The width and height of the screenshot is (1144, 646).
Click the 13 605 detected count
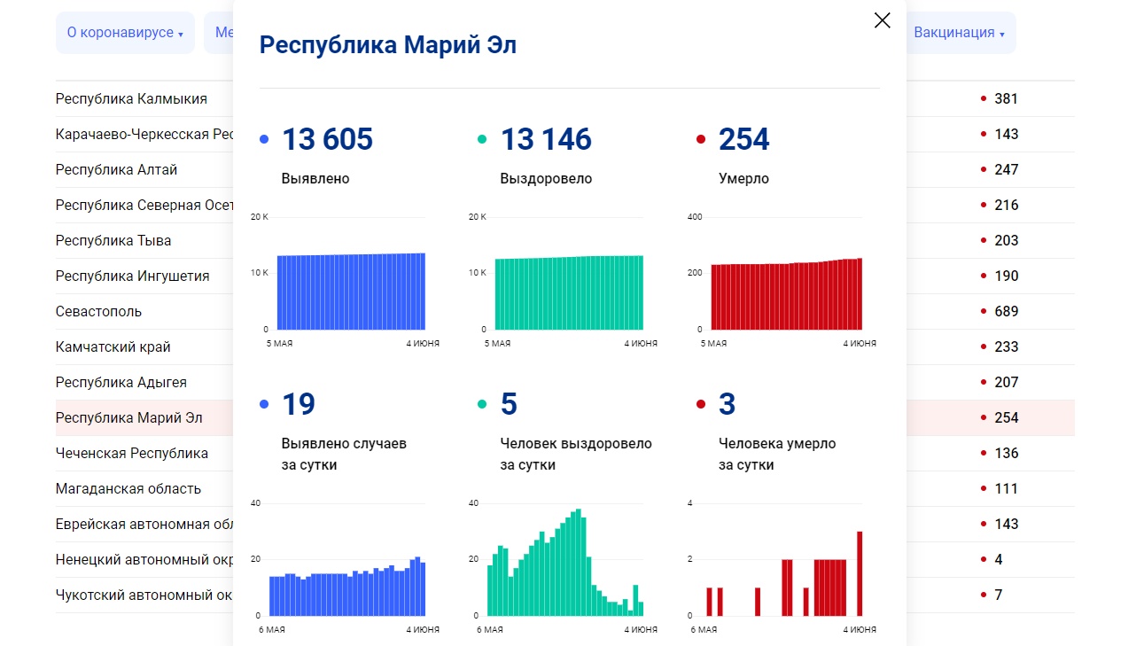pyautogui.click(x=327, y=139)
